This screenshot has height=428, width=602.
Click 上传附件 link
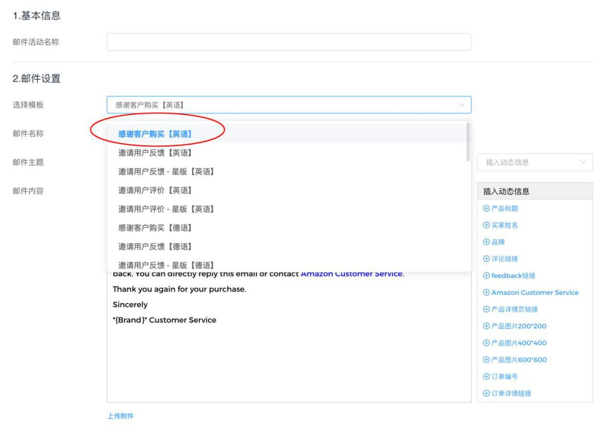click(x=120, y=416)
